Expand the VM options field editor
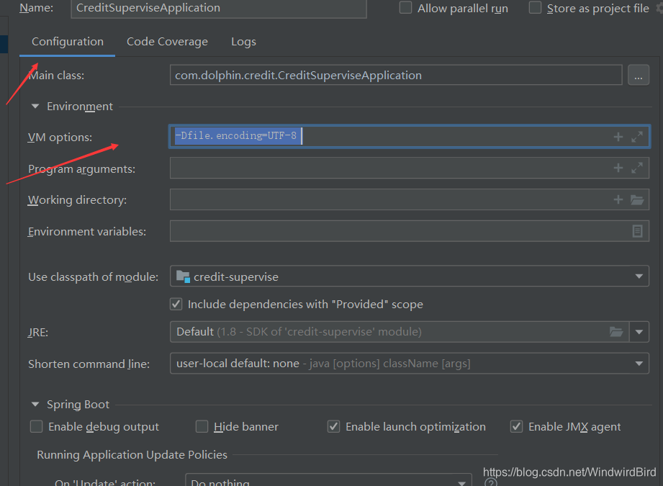 click(637, 137)
